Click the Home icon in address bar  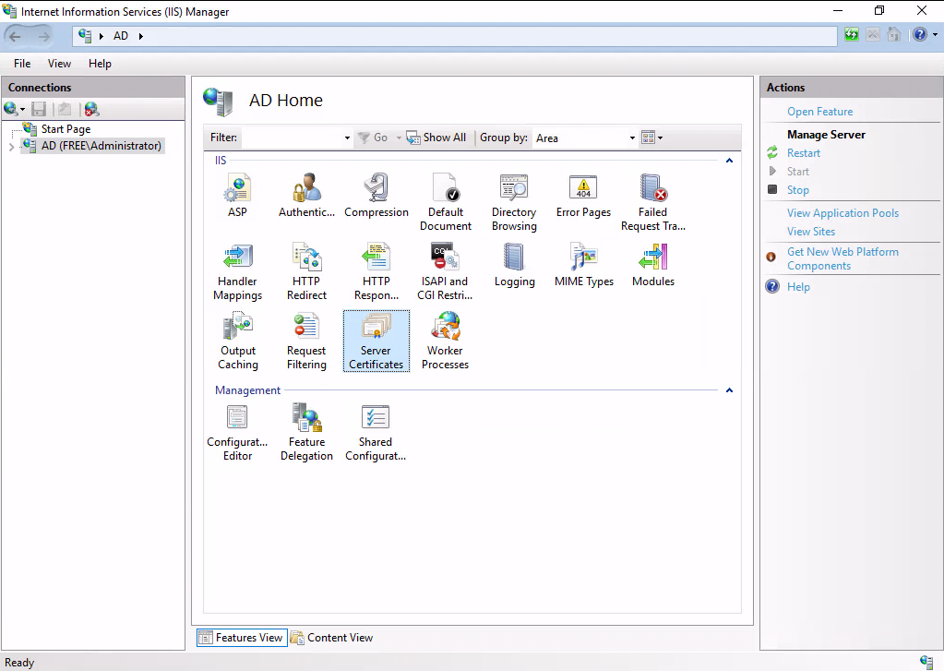894,34
